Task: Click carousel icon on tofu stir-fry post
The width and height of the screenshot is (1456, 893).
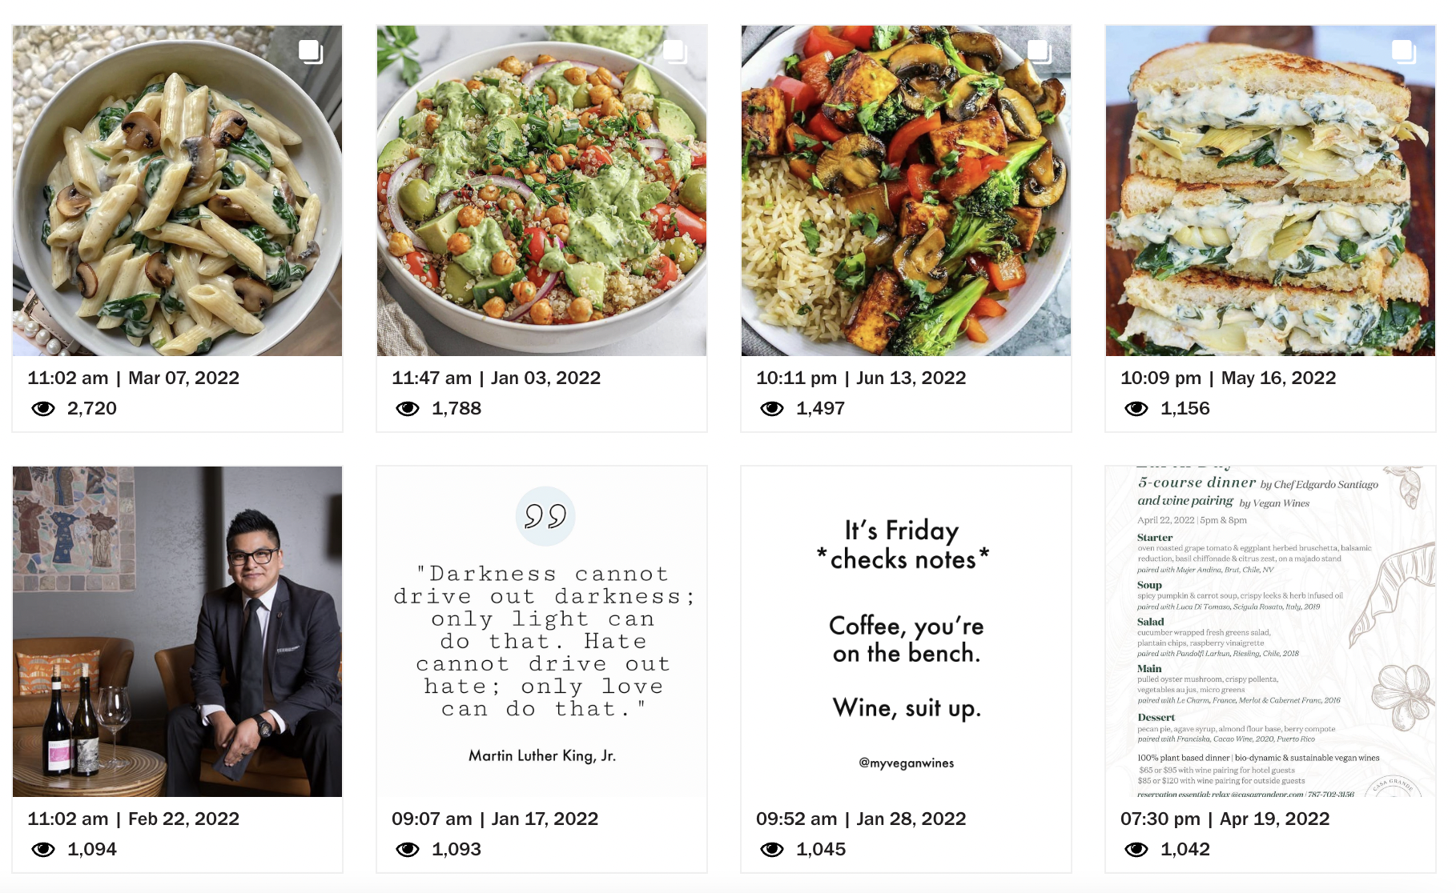Action: (1040, 52)
